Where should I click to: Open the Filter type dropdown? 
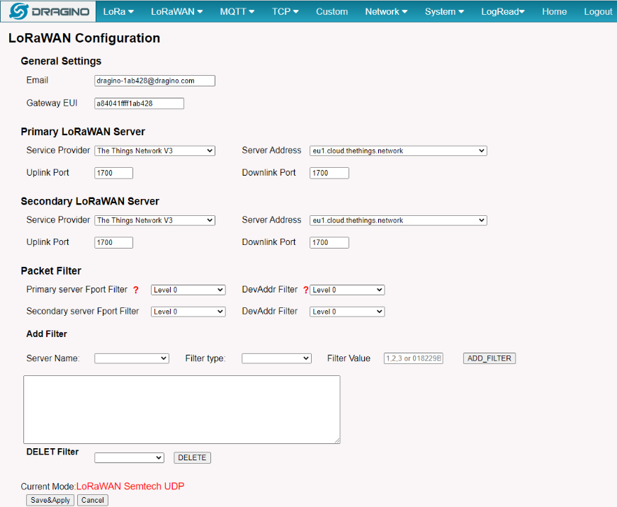pyautogui.click(x=277, y=358)
